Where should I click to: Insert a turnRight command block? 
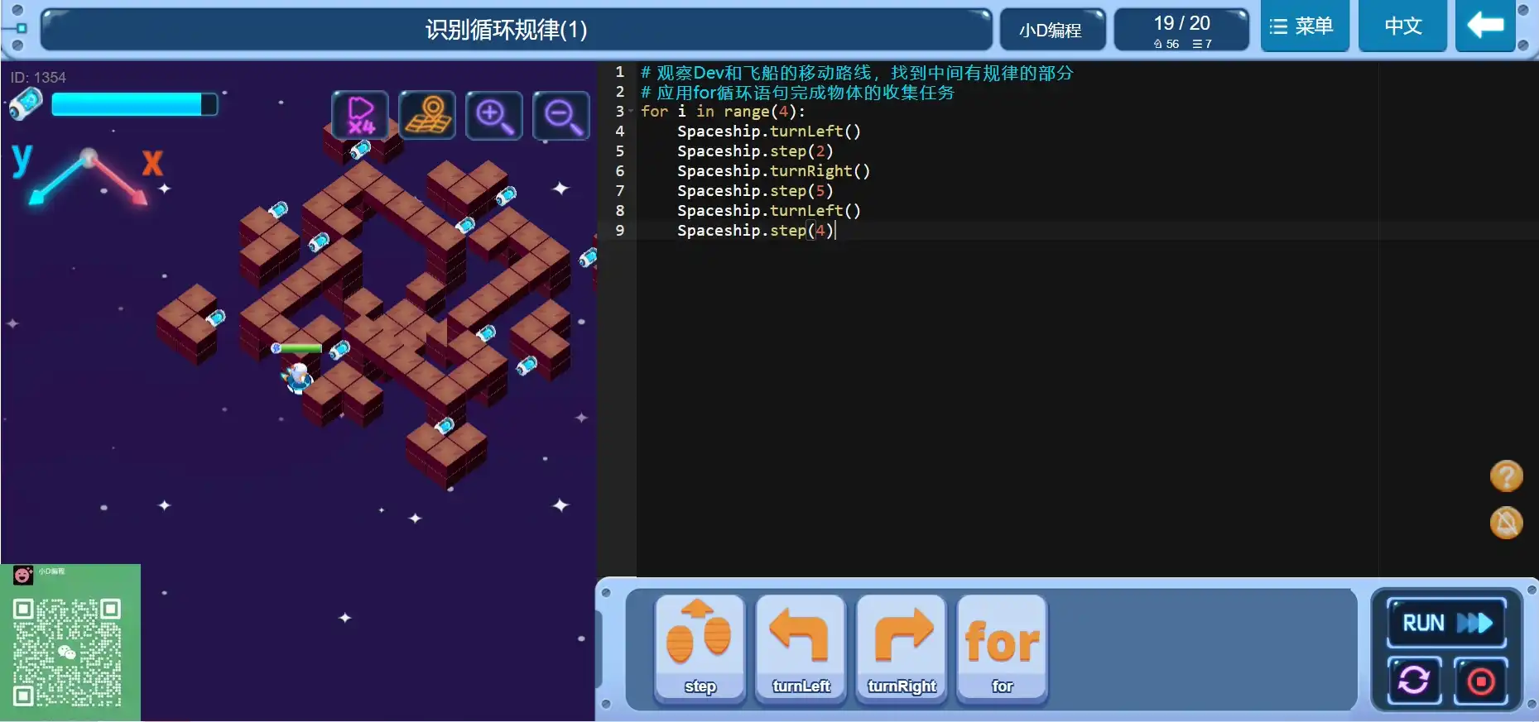point(902,648)
